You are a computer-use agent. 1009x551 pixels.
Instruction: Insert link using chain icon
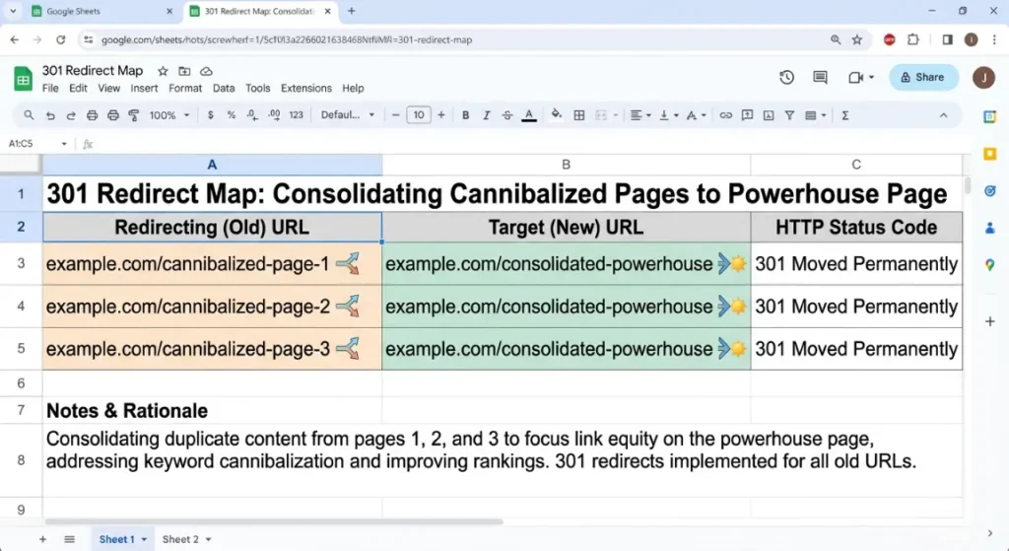coord(726,115)
